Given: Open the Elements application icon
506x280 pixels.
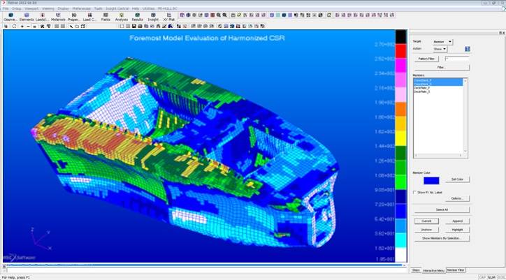Looking at the screenshot, I should point(27,15).
